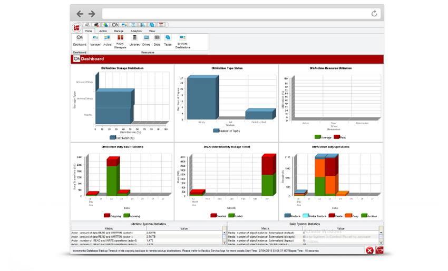The image size is (448, 271).
Task: Click the first magnifier icon in the quick access toolbar
Action: tap(87, 25)
